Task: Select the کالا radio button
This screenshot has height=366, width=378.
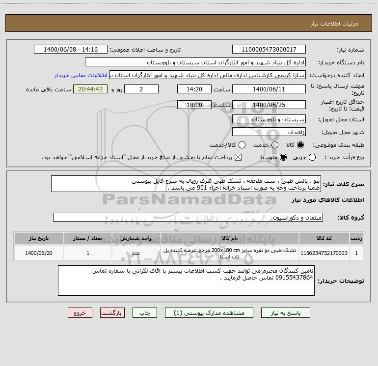Action: 300,145
